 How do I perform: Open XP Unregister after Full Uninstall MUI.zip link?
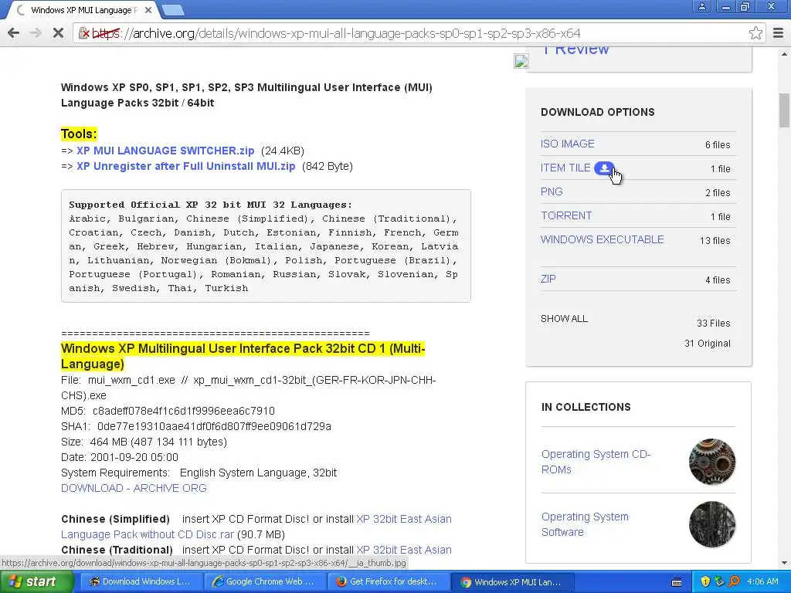coord(185,167)
